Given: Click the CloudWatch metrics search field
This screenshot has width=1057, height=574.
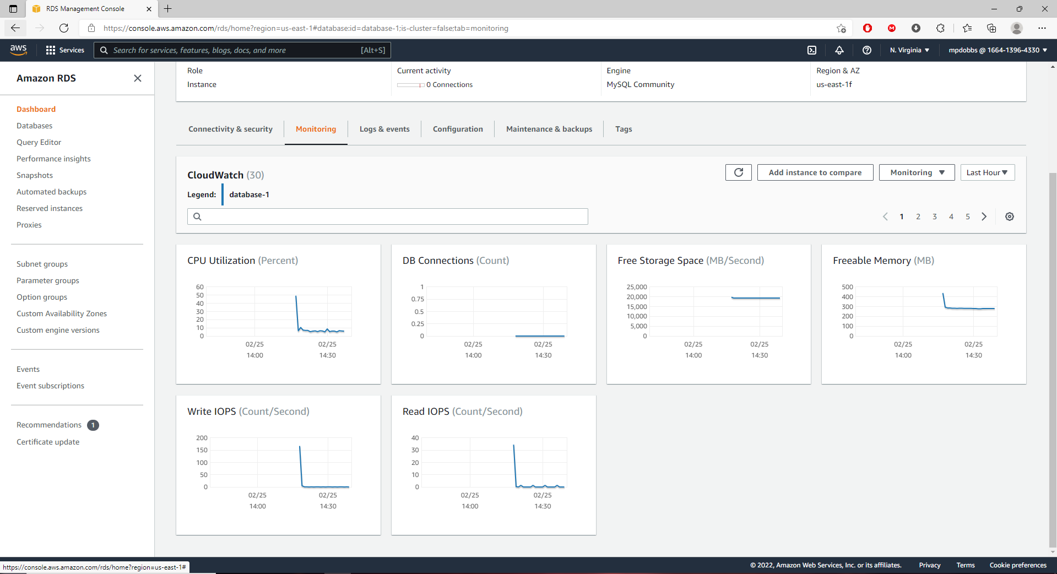Looking at the screenshot, I should tap(388, 216).
